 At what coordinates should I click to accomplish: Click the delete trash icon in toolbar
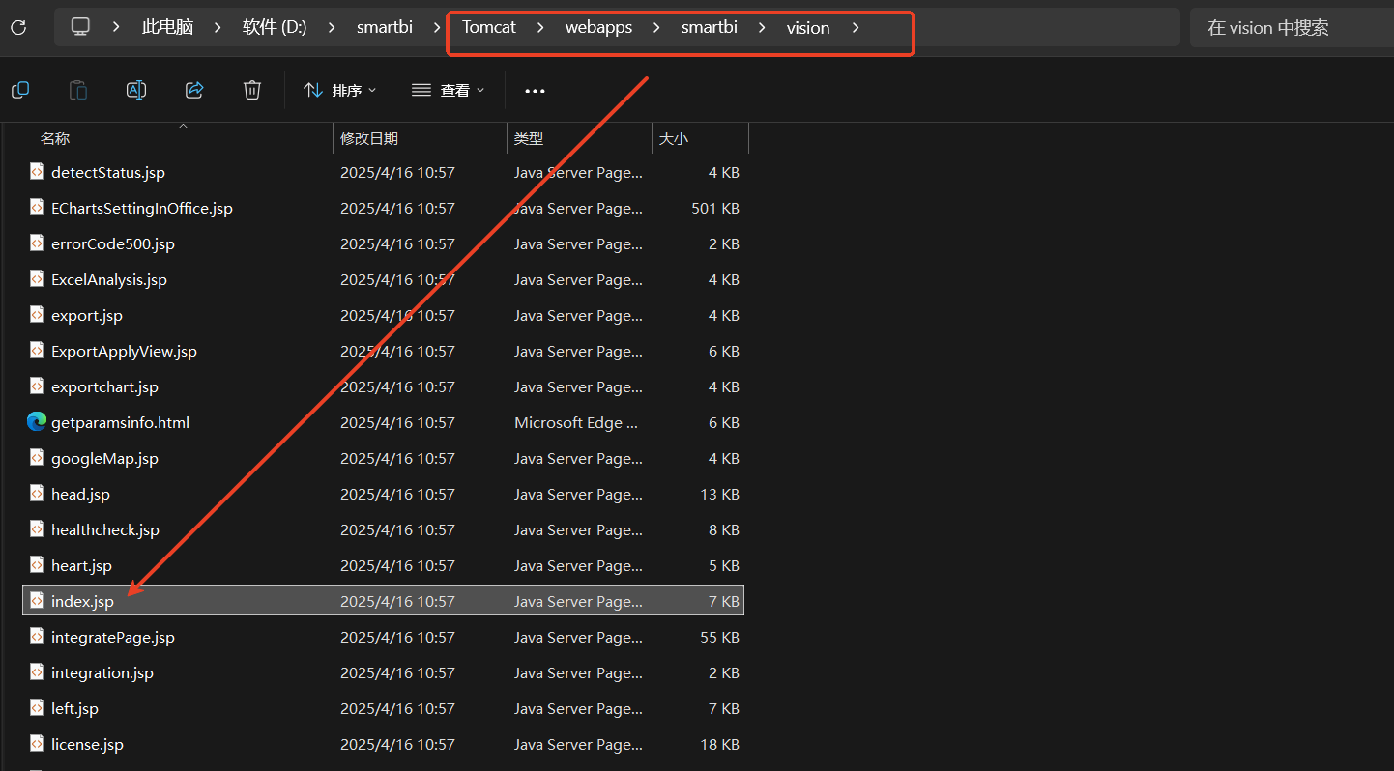click(252, 90)
